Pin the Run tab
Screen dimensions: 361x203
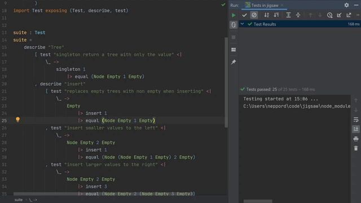click(x=234, y=62)
